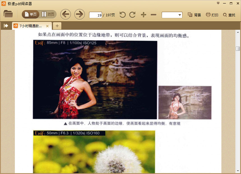Click the 极速pdf阅读器 app logo icon
Image resolution: width=241 pixels, height=174 pixels.
4,4
